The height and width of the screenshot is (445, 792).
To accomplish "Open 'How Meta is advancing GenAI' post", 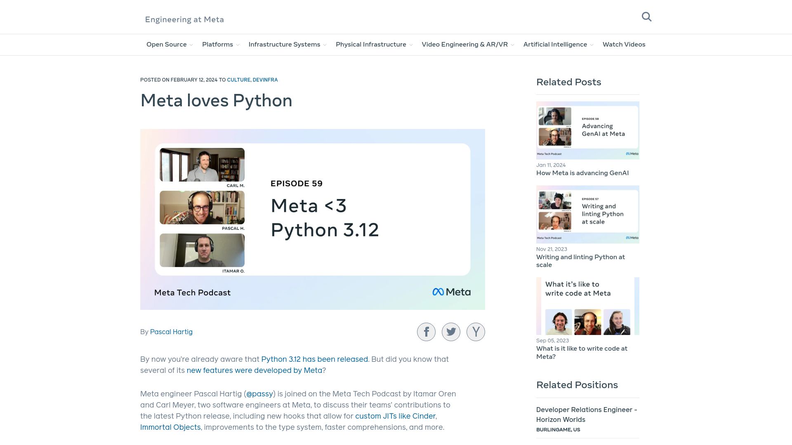I will tap(582, 173).
